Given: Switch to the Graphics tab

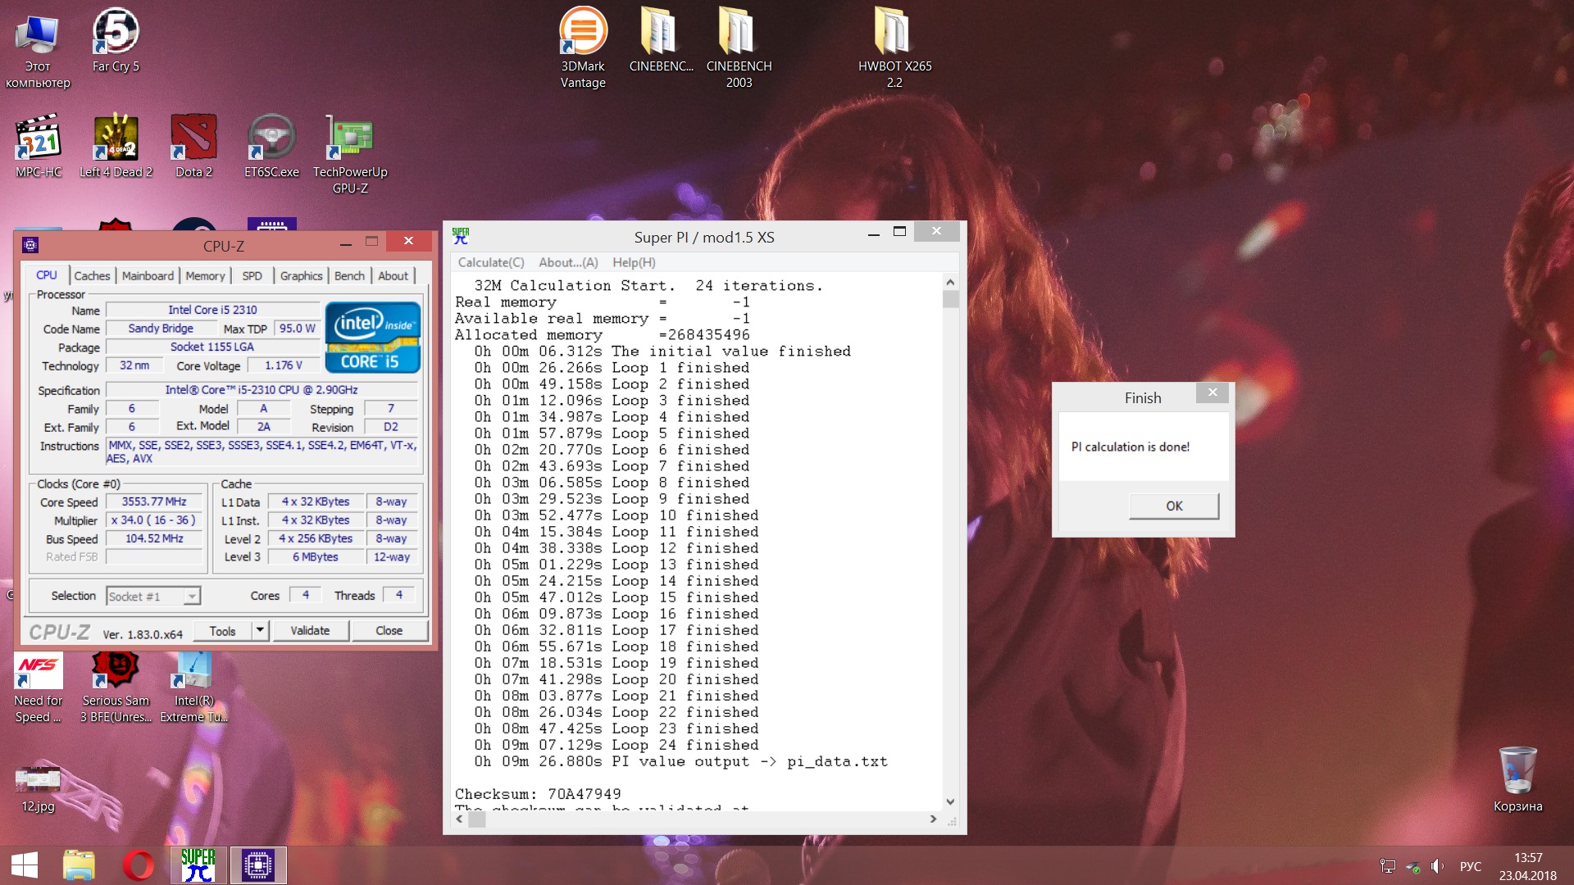Looking at the screenshot, I should click(x=301, y=276).
